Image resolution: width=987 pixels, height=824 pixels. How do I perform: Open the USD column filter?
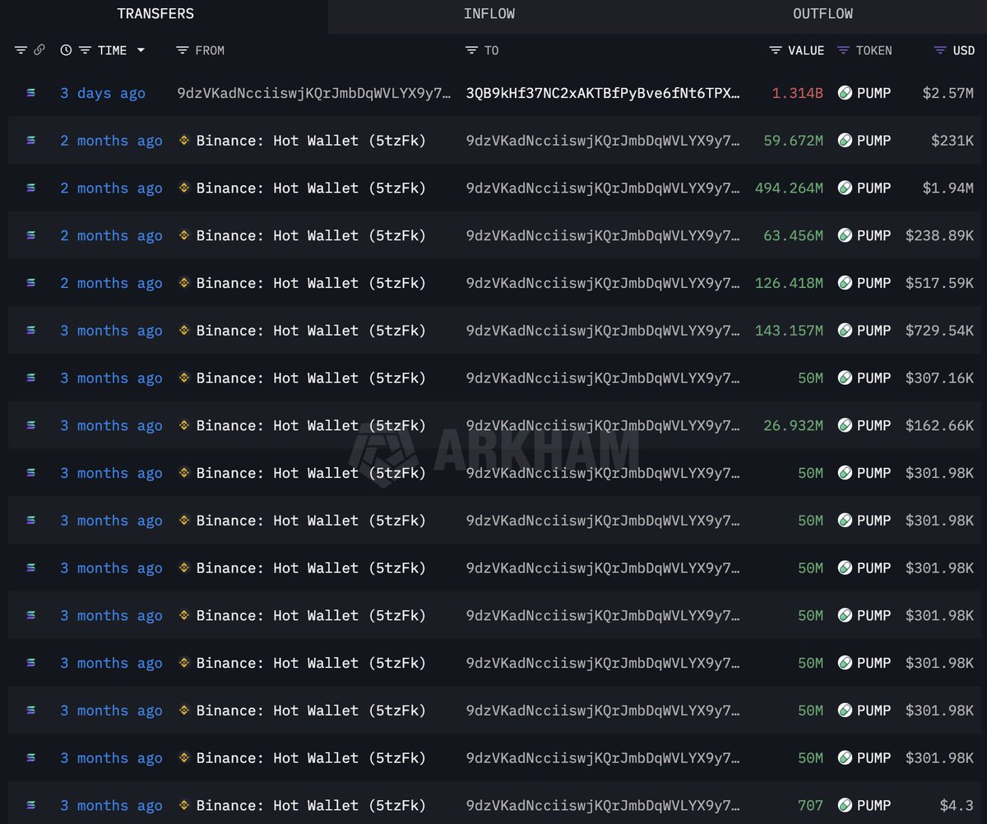(940, 50)
